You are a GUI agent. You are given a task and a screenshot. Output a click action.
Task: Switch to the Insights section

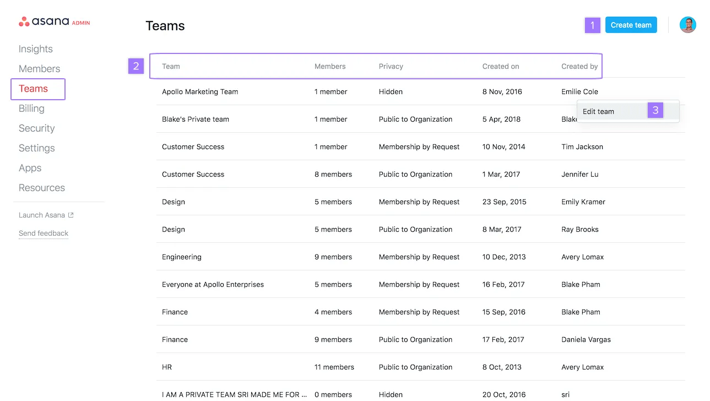(x=35, y=48)
